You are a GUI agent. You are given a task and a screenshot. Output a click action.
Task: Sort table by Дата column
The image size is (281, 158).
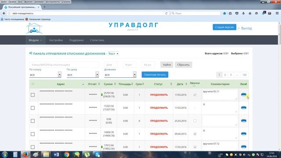(180, 84)
